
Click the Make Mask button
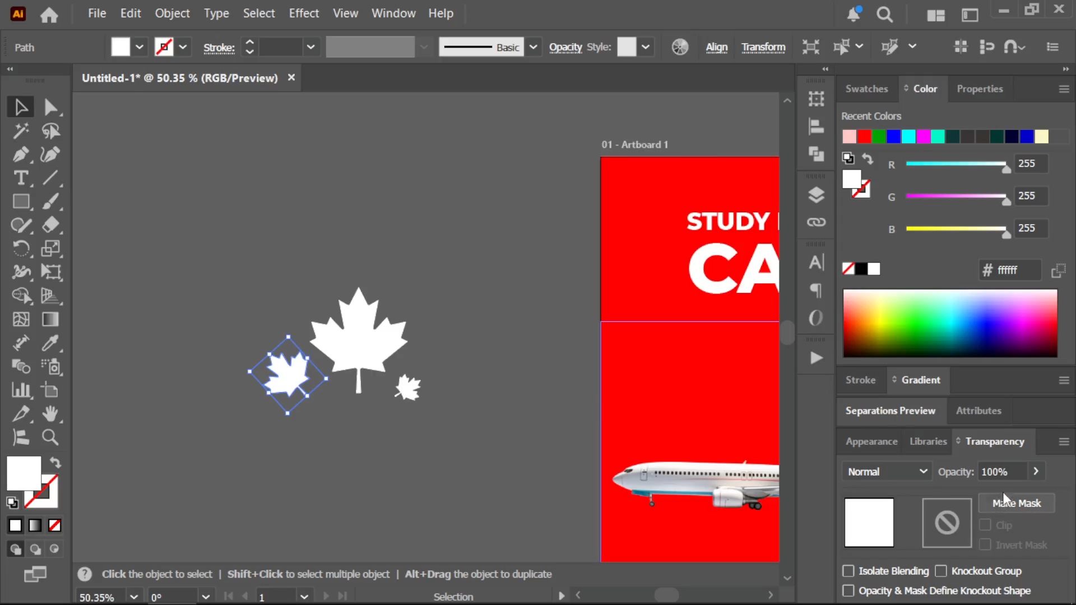click(1017, 503)
